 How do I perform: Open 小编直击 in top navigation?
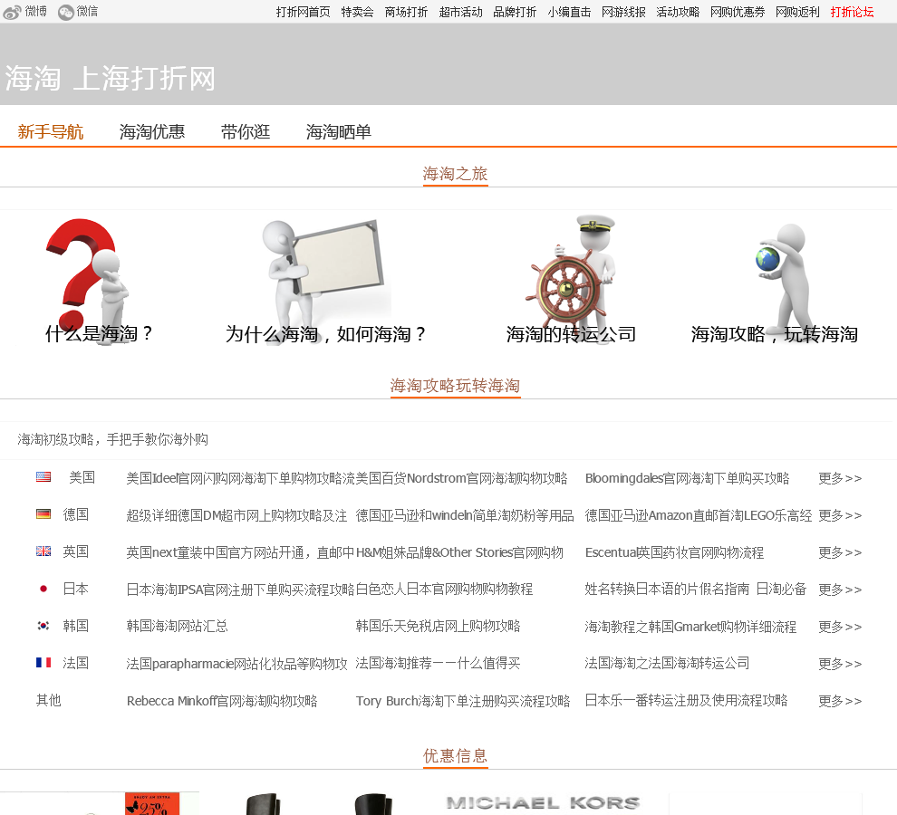pyautogui.click(x=569, y=12)
